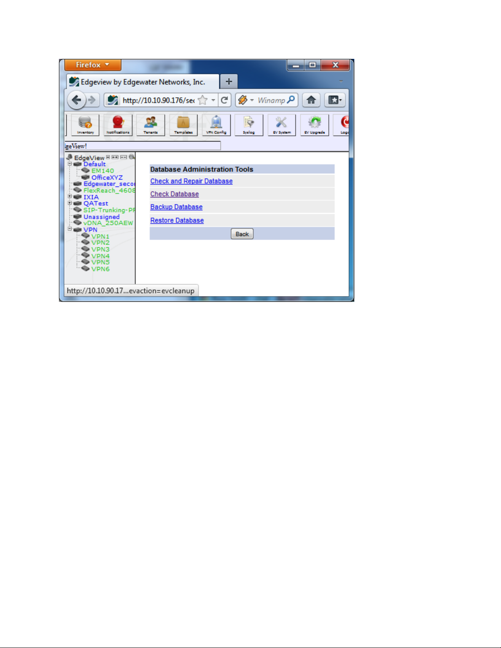Open the Syslog toolbar icon
This screenshot has width=501, height=648.
coord(249,125)
